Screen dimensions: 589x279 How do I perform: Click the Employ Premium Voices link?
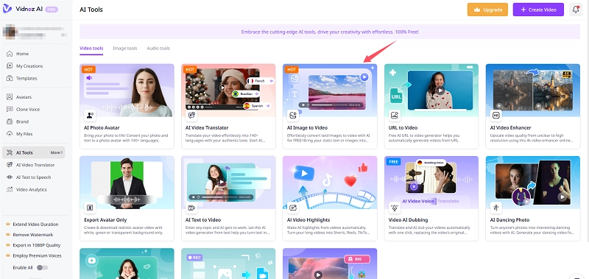click(x=38, y=255)
